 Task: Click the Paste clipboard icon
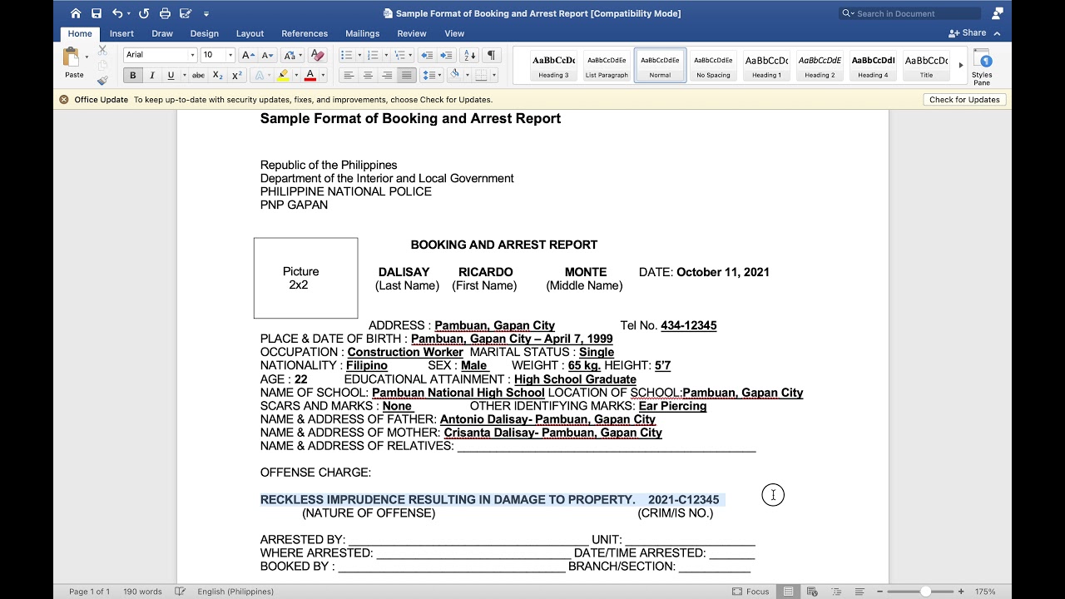pos(72,57)
